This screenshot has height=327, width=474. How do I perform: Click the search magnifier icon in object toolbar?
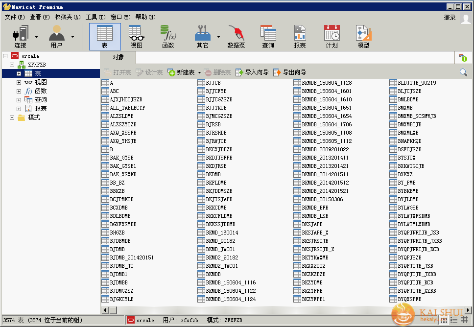point(463,72)
